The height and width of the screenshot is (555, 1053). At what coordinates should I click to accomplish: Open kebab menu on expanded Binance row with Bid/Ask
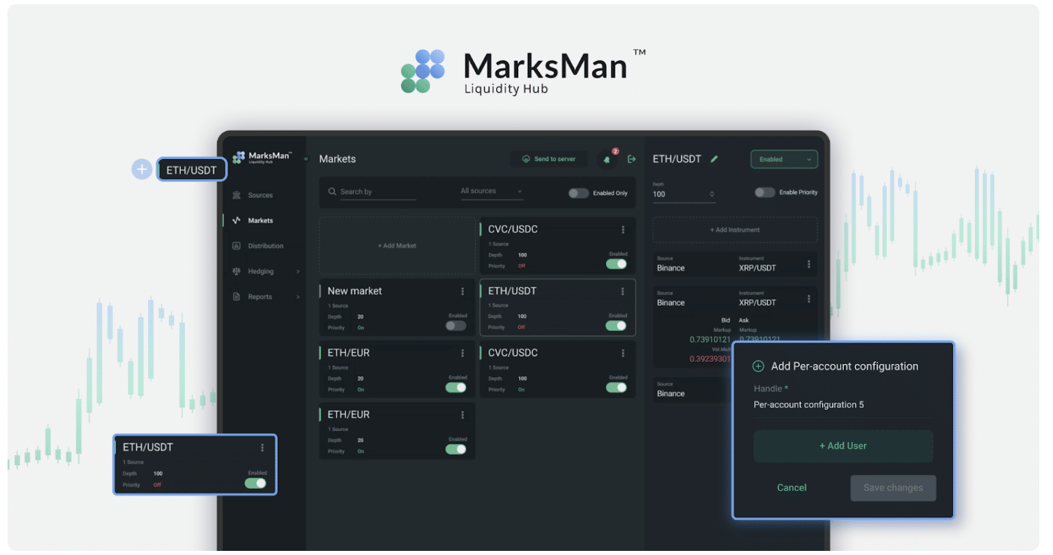[809, 299]
